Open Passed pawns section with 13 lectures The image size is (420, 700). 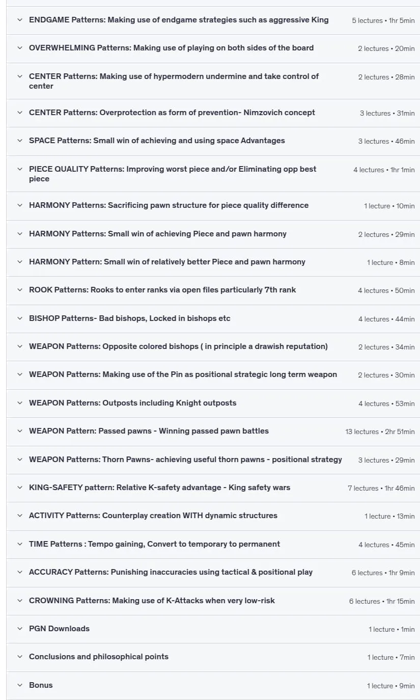tap(213, 432)
